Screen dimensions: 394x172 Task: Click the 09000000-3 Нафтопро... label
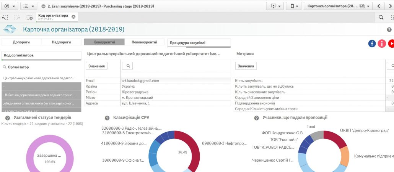[224, 143]
